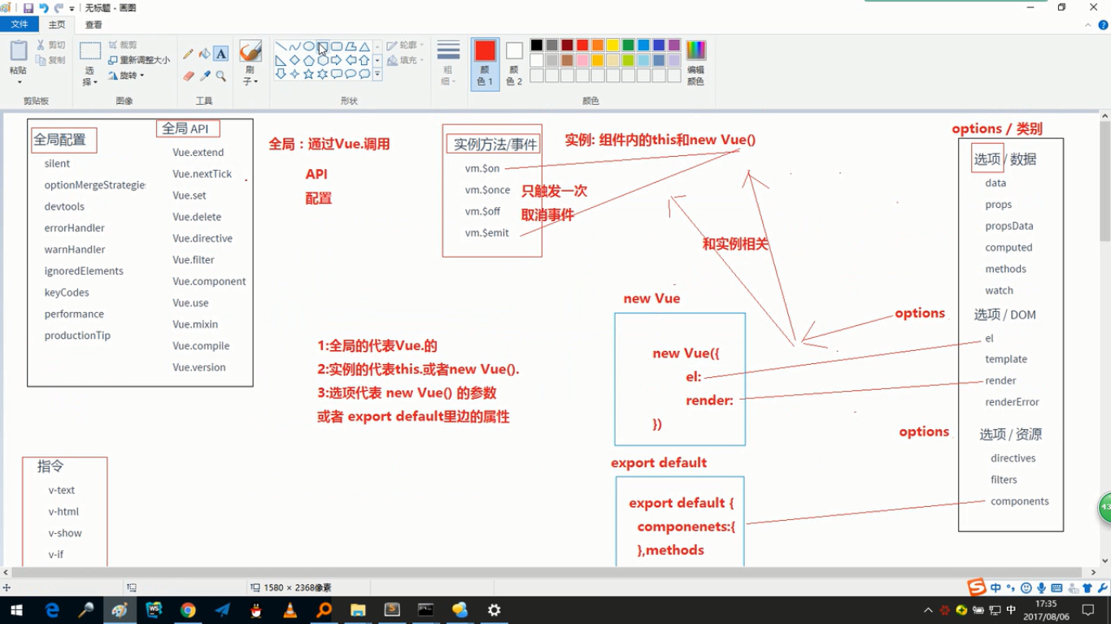This screenshot has width=1111, height=624.
Task: Click the Cut (剪切) scissors button
Action: (50, 45)
